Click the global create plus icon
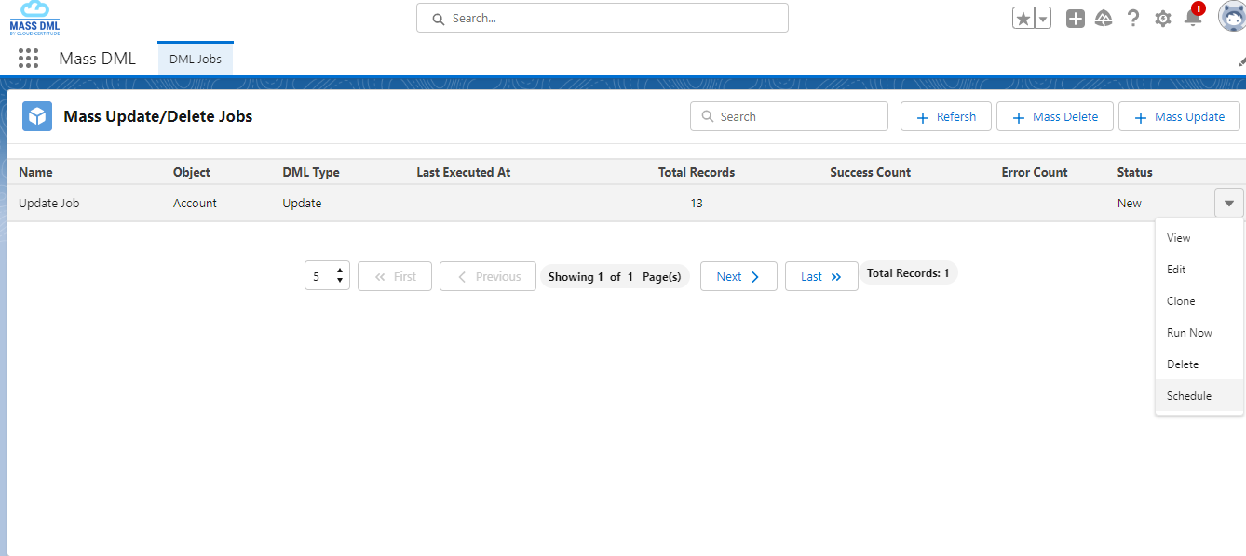This screenshot has width=1246, height=556. [x=1076, y=19]
